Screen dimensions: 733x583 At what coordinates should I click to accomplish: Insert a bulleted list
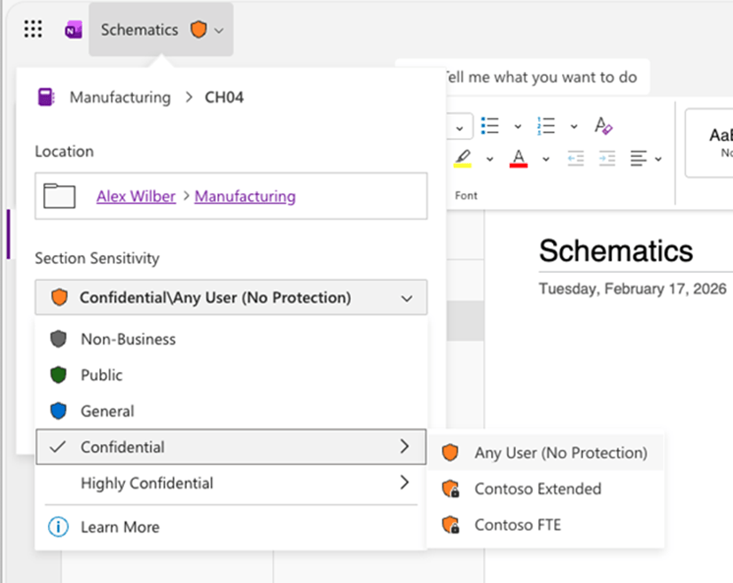point(489,127)
